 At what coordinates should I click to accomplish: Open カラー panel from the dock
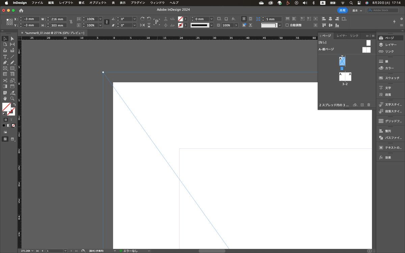[390, 68]
